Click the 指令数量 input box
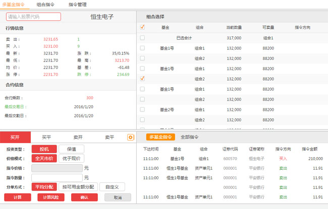The width and height of the screenshot is (328, 209). pyautogui.click(x=57, y=177)
